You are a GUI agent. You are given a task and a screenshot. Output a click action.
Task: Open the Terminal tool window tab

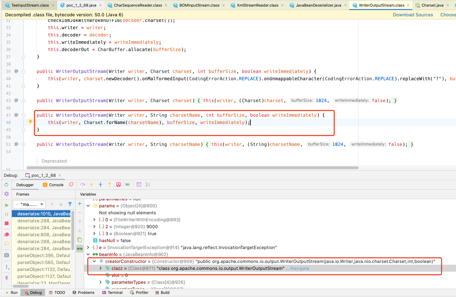coord(112,292)
